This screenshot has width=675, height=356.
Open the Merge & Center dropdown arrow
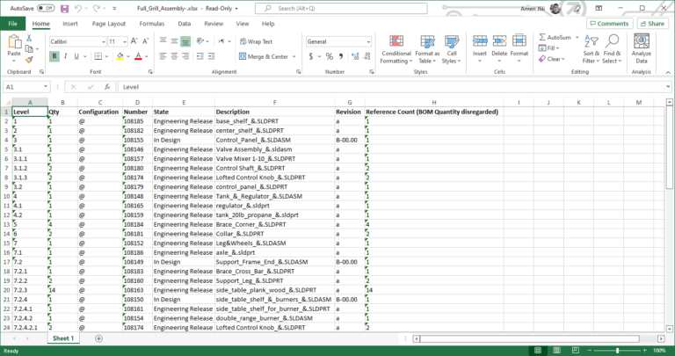pos(294,56)
